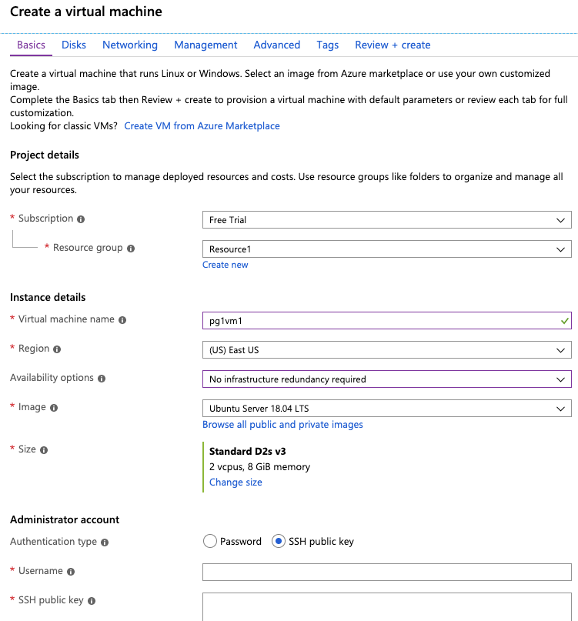The image size is (578, 621).
Task: Open the Subscription Free Trial dropdown
Action: [x=386, y=220]
